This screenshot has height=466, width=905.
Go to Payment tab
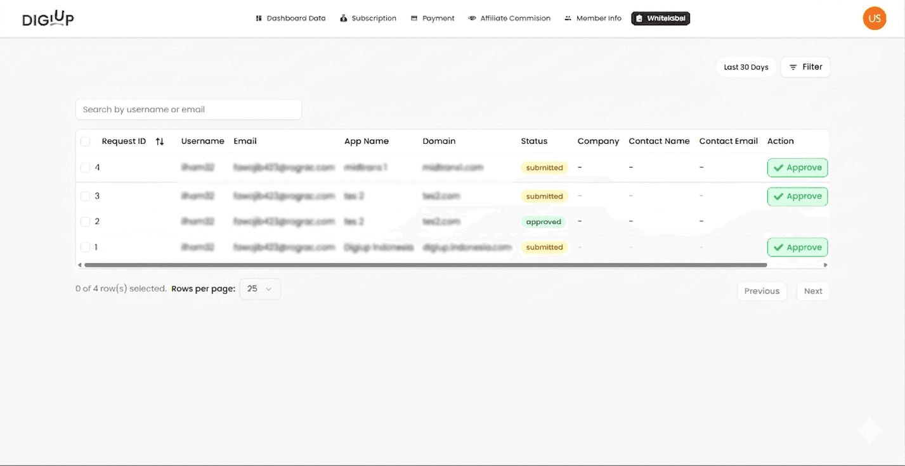[433, 18]
